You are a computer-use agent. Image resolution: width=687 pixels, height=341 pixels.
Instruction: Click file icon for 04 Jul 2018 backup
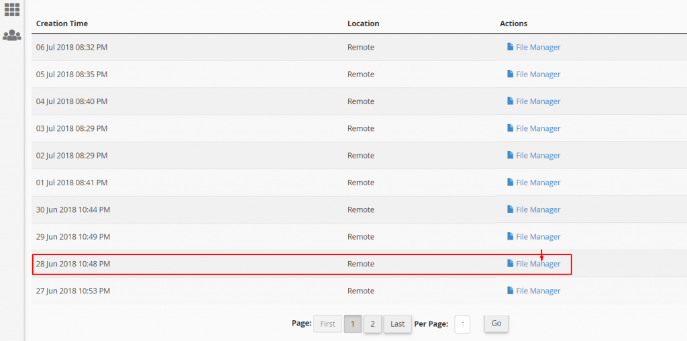510,101
